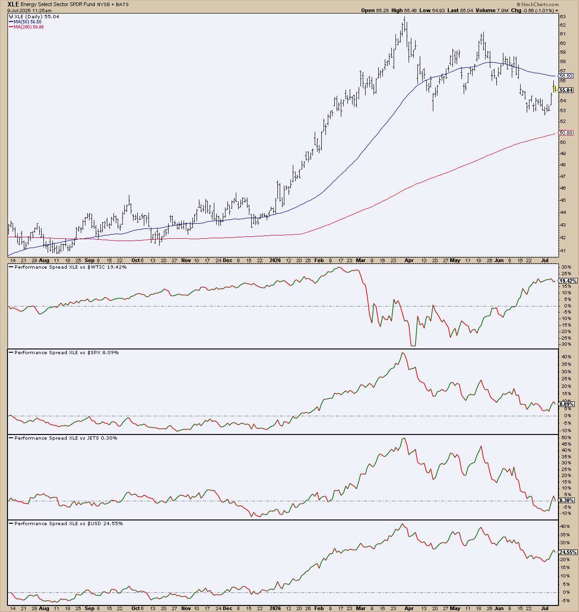The width and height of the screenshot is (579, 612).
Task: Click the "Energy Select Sector SPDR Fund" title text
Action: coord(57,4)
